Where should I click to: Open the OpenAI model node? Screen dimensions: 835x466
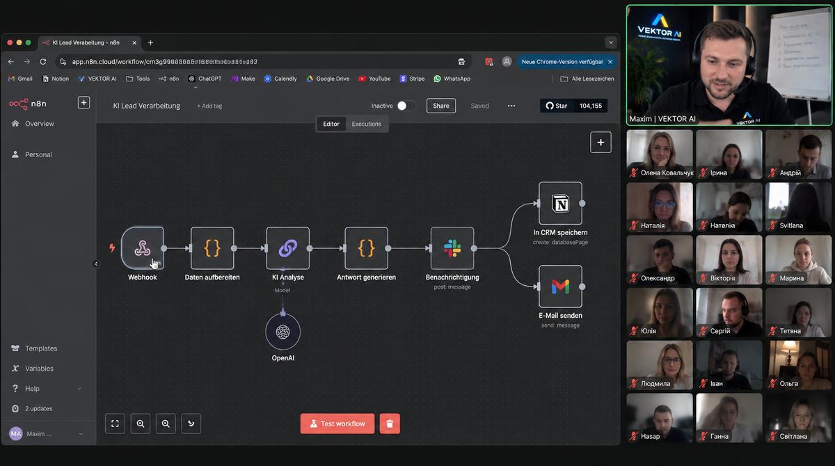pos(283,332)
